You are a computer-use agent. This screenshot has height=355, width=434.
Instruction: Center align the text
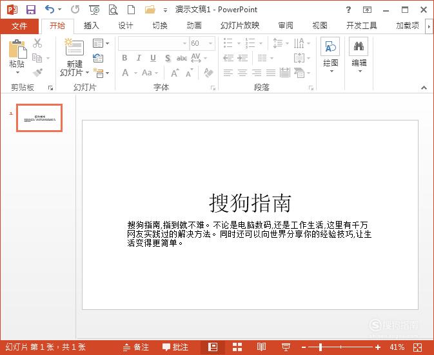pyautogui.click(x=242, y=73)
